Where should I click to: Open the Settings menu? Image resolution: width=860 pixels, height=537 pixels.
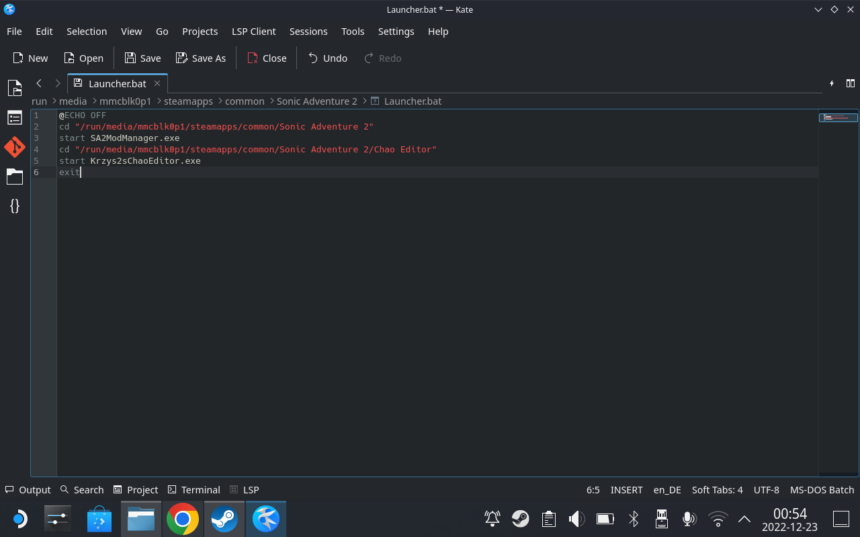pos(396,32)
